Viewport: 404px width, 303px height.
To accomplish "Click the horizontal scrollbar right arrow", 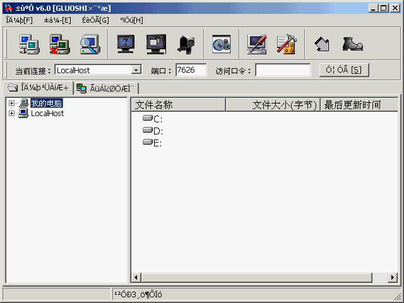I will point(393,278).
